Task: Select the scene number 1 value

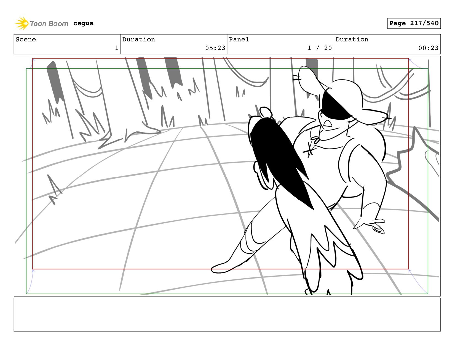Action: pyautogui.click(x=117, y=48)
